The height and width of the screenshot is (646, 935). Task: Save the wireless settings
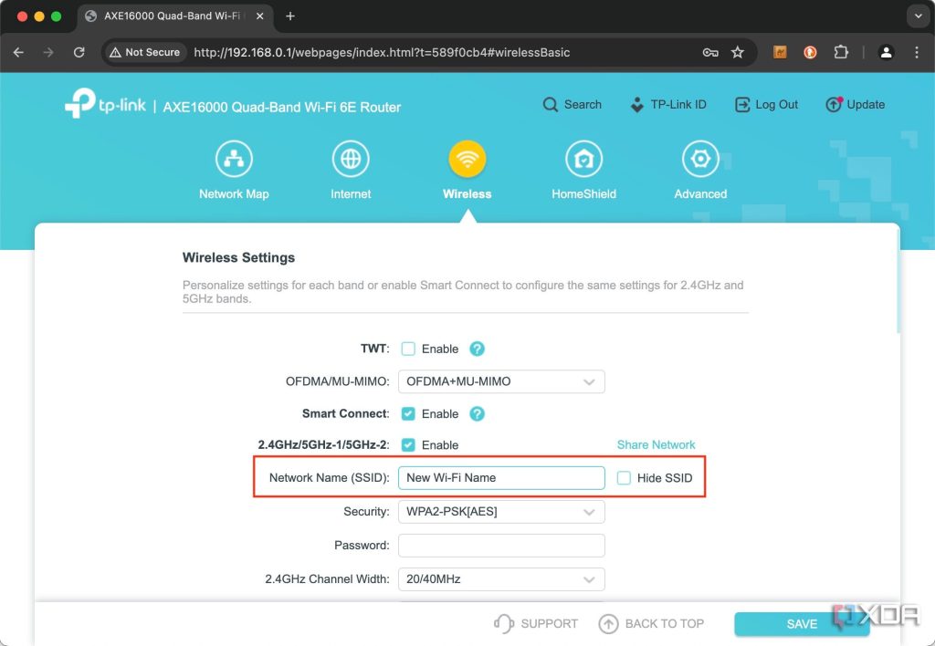802,623
